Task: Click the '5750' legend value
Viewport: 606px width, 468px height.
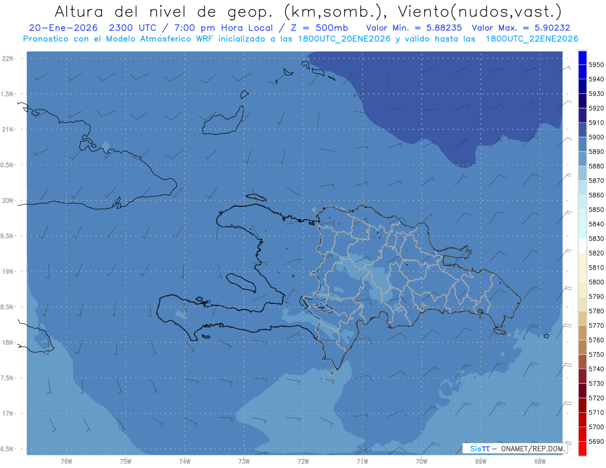Action: click(596, 354)
